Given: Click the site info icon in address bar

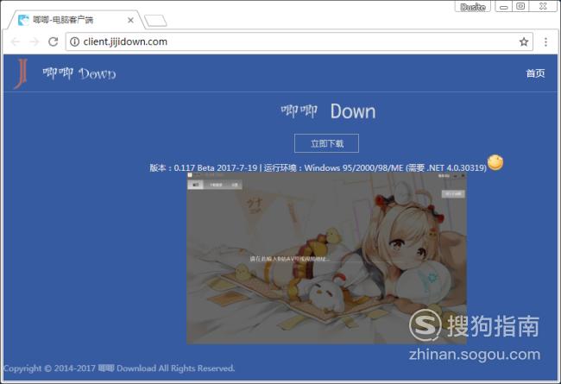Looking at the screenshot, I should click(74, 42).
